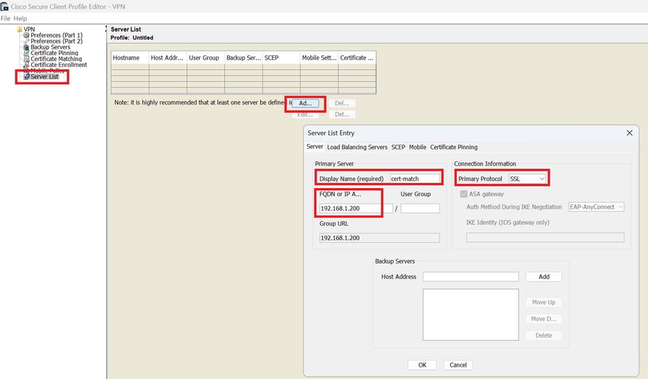Click the backup servers list box
Screen dimensions: 648x379
(x=470, y=315)
